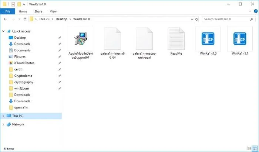Unpin Desktop using its pin icon
The width and height of the screenshot is (259, 152).
(x=60, y=38)
